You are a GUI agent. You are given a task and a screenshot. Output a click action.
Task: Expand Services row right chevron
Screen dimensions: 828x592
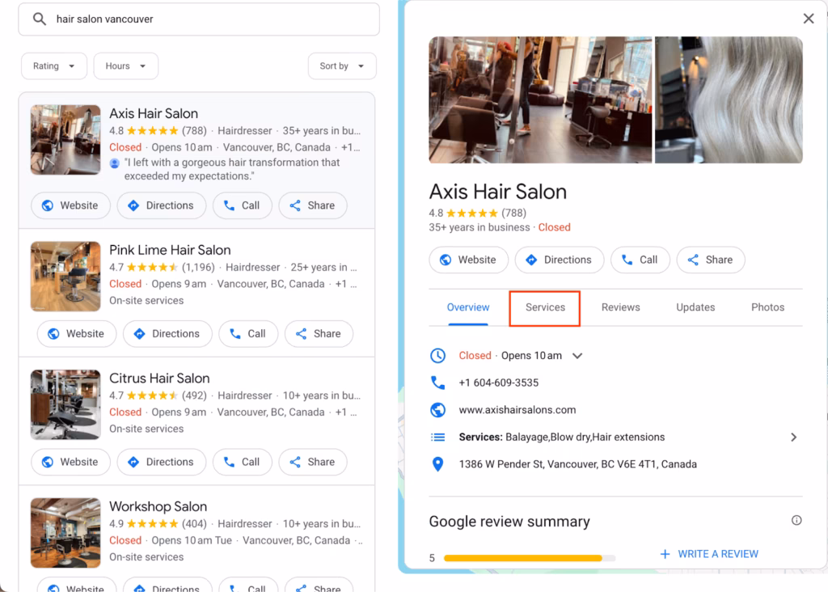pyautogui.click(x=793, y=438)
